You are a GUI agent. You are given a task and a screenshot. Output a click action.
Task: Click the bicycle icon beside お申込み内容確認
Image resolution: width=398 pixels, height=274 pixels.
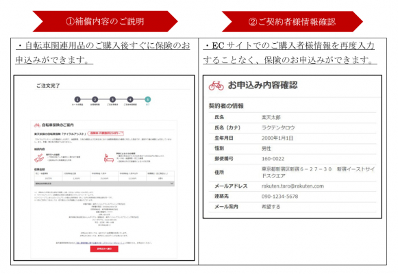click(x=216, y=86)
